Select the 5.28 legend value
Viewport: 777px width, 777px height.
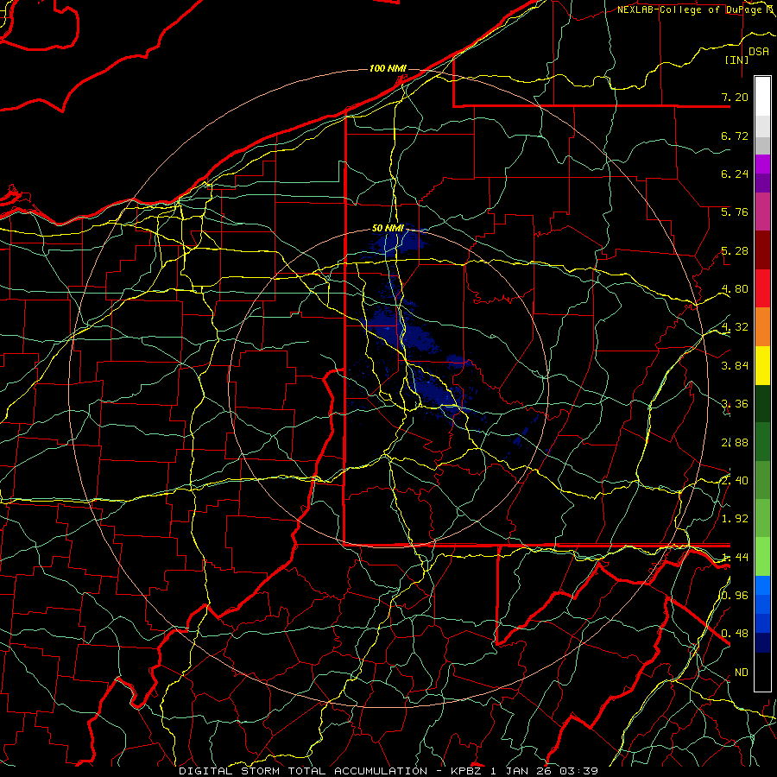(x=735, y=250)
